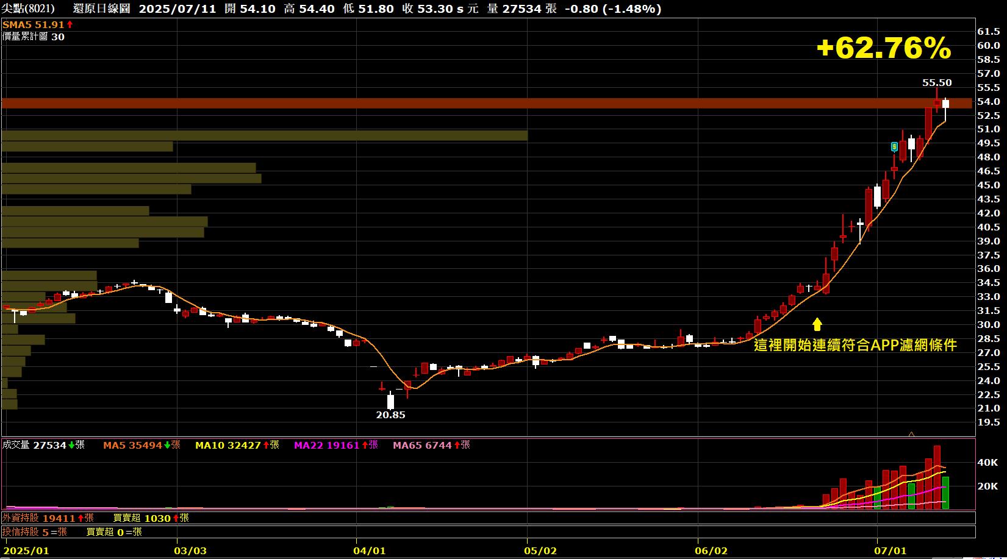Click the small triangle marker above the volume panel
This screenshot has height=559, width=1007.
point(911,435)
